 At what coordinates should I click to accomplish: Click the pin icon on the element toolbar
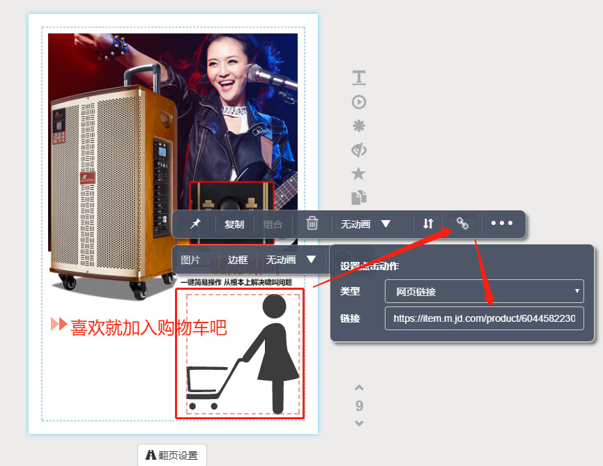194,224
